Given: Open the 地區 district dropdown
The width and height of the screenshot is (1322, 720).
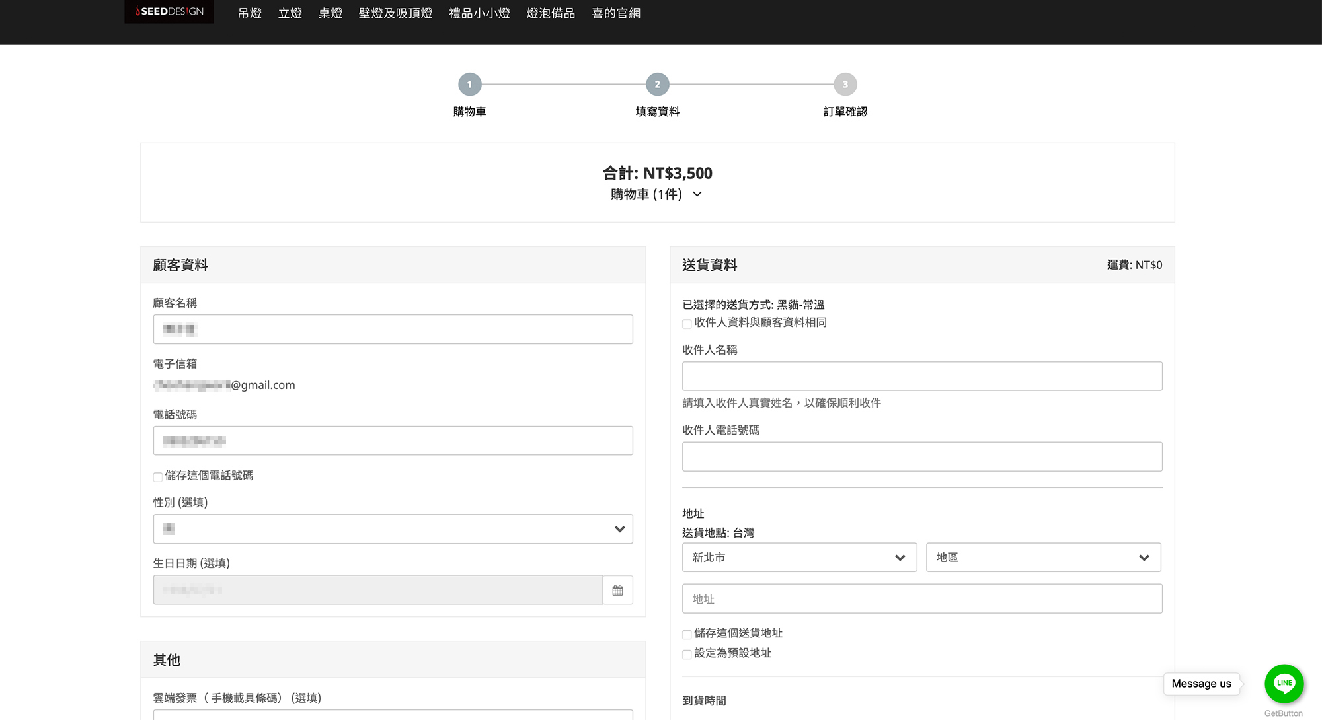Looking at the screenshot, I should tap(1043, 558).
